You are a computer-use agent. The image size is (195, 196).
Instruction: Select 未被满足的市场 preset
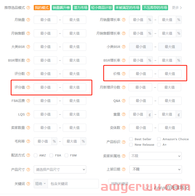tap(127, 8)
